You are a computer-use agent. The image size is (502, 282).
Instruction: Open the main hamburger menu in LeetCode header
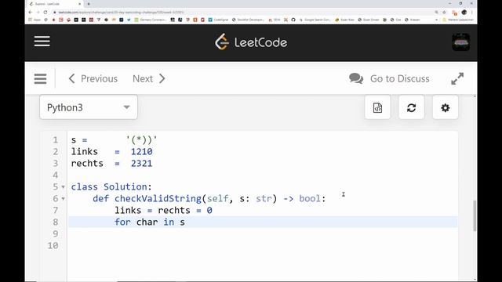tap(42, 42)
